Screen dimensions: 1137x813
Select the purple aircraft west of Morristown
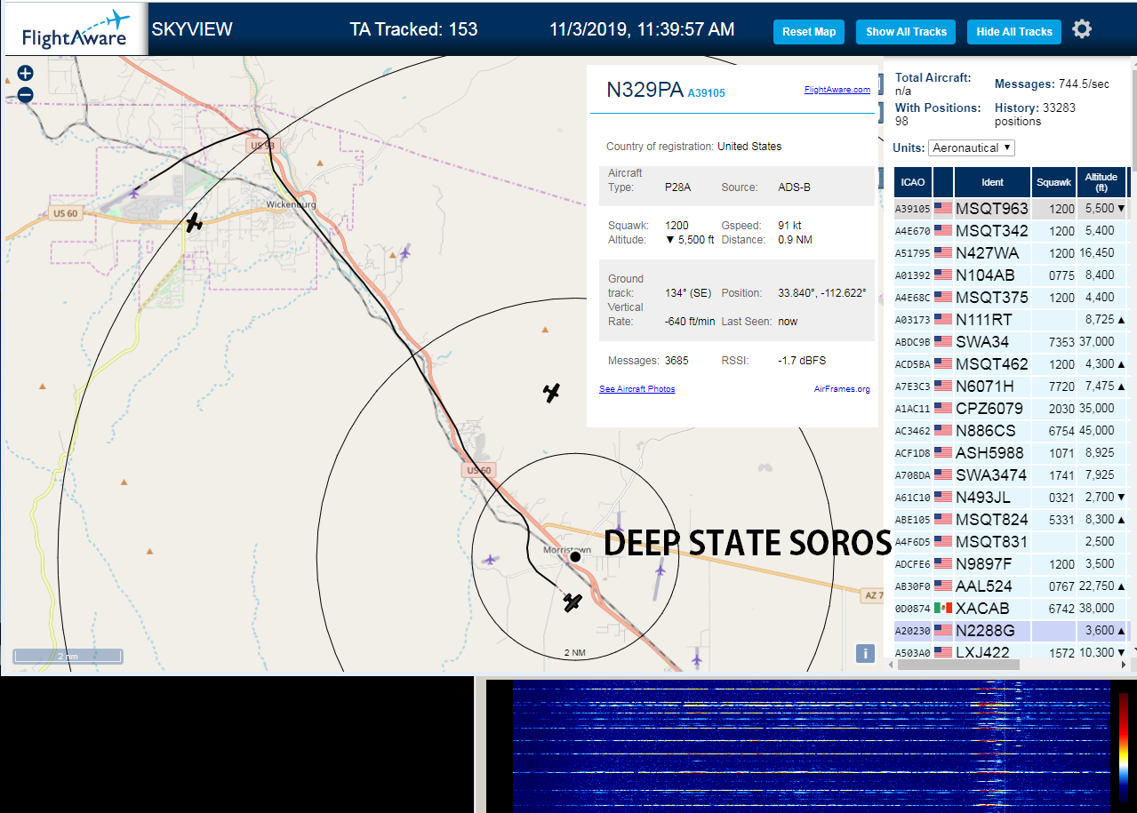tap(490, 560)
